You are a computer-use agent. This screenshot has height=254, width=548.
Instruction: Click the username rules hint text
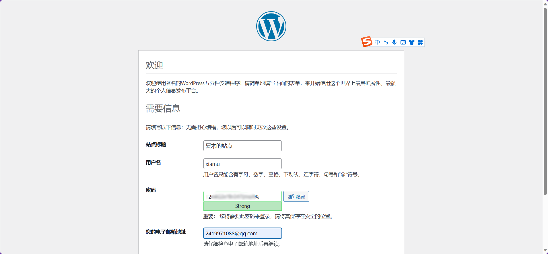[x=283, y=174]
